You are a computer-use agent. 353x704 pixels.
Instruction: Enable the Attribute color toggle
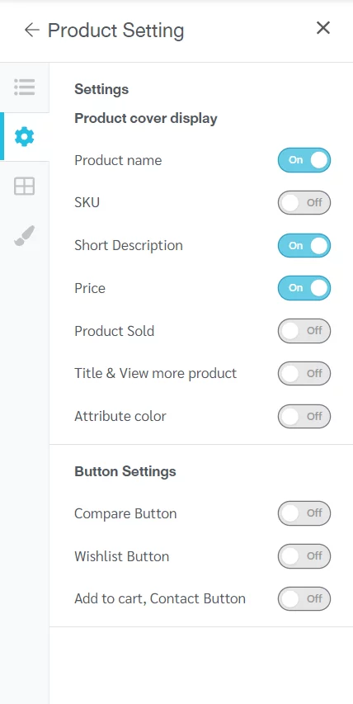pos(304,416)
